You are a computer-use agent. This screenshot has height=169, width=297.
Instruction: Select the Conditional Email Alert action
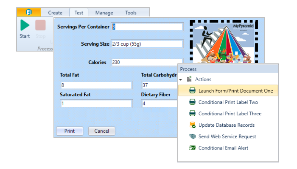click(x=223, y=148)
